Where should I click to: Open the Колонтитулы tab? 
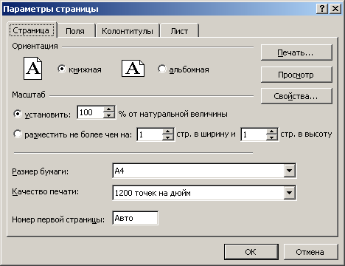point(128,31)
